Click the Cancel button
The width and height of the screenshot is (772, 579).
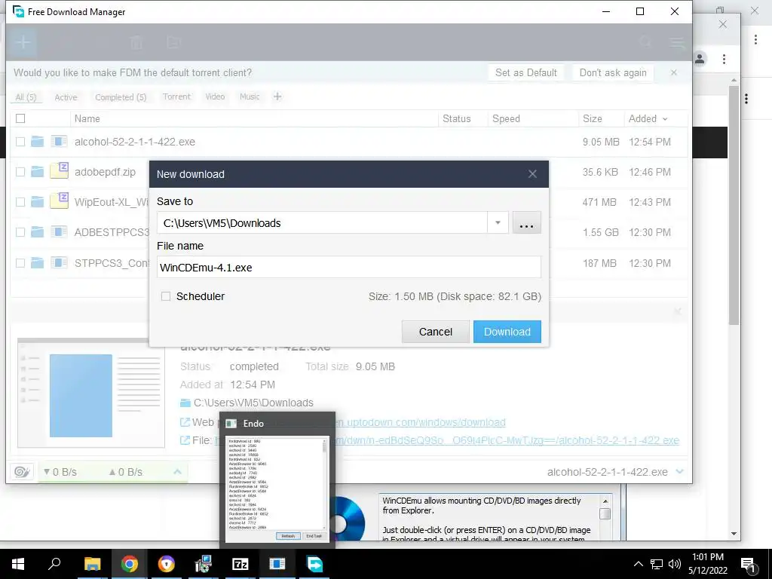[x=435, y=332]
